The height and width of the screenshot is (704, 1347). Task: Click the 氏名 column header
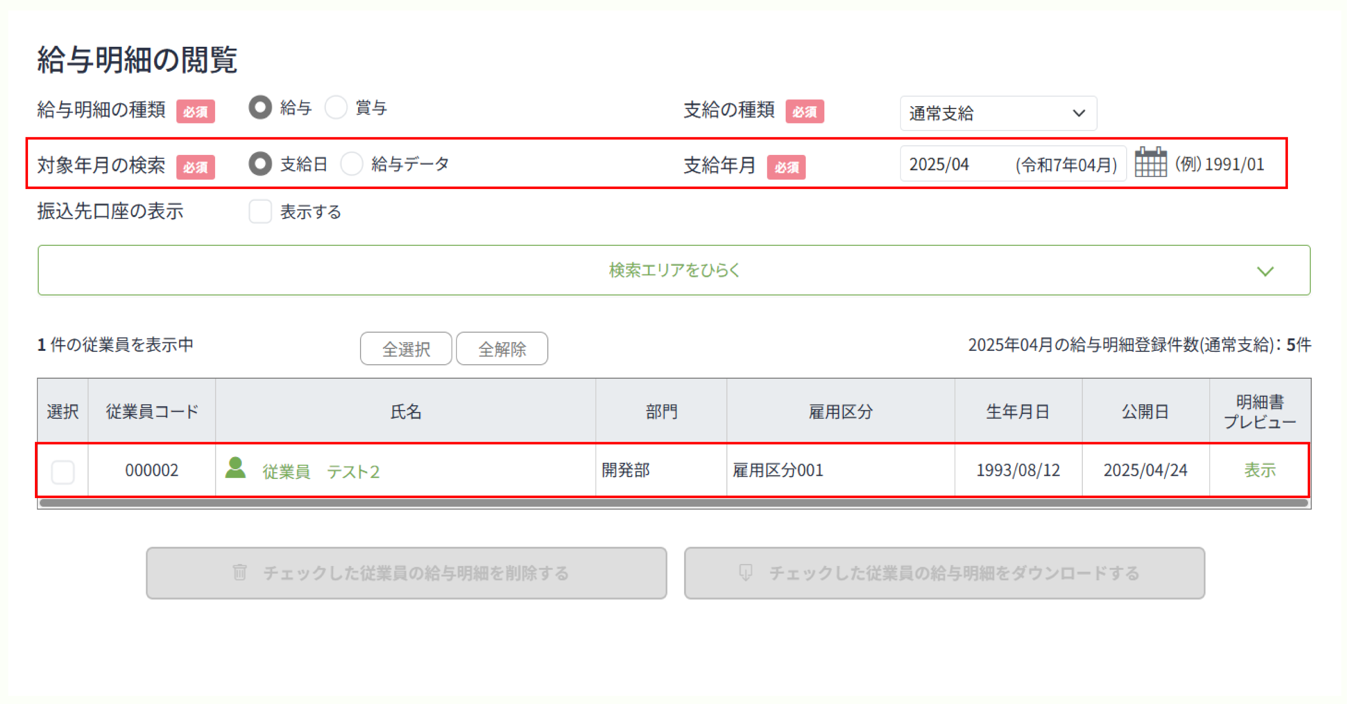click(x=405, y=412)
